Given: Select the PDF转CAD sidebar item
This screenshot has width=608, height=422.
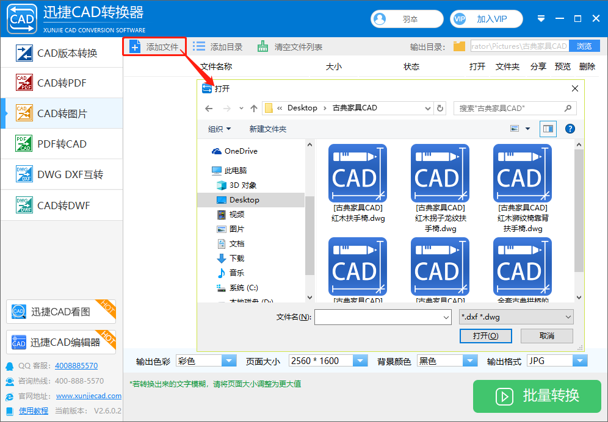Looking at the screenshot, I should (x=62, y=144).
